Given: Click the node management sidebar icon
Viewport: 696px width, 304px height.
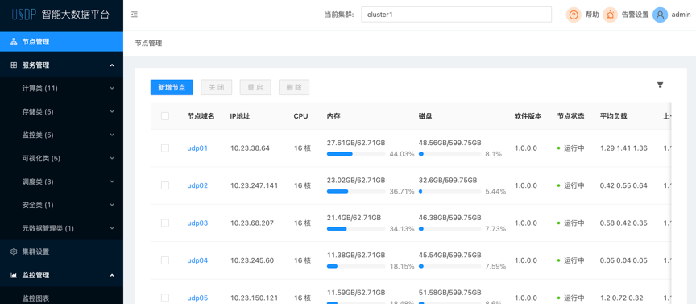Looking at the screenshot, I should click(x=14, y=42).
